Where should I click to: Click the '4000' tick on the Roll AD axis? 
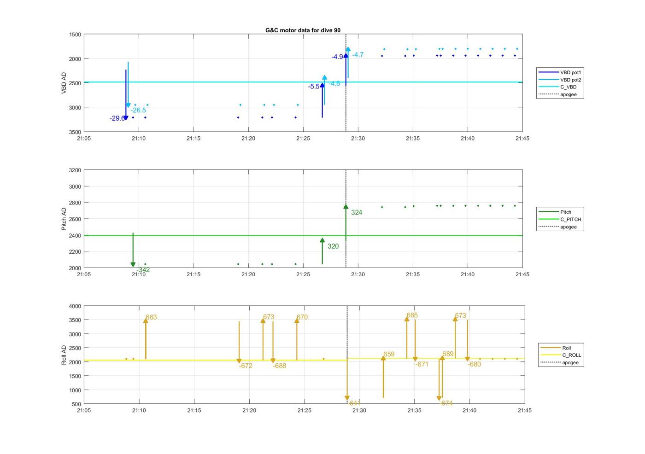(x=75, y=306)
